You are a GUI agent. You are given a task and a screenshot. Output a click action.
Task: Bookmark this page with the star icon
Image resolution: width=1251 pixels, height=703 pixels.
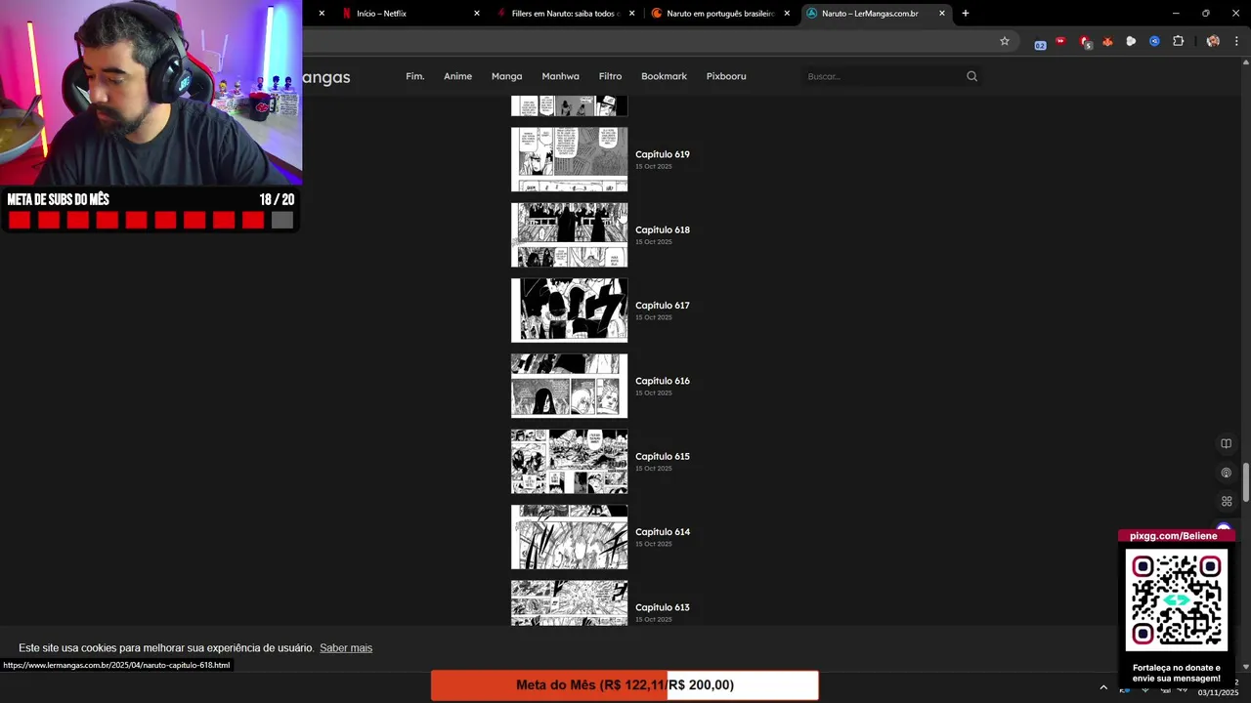click(1004, 41)
